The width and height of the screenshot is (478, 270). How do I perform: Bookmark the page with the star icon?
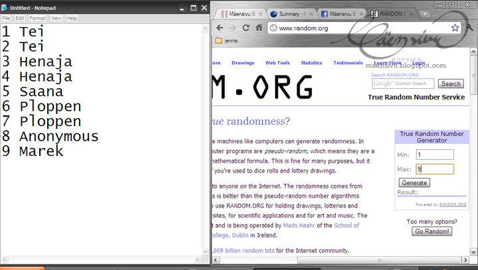point(455,28)
